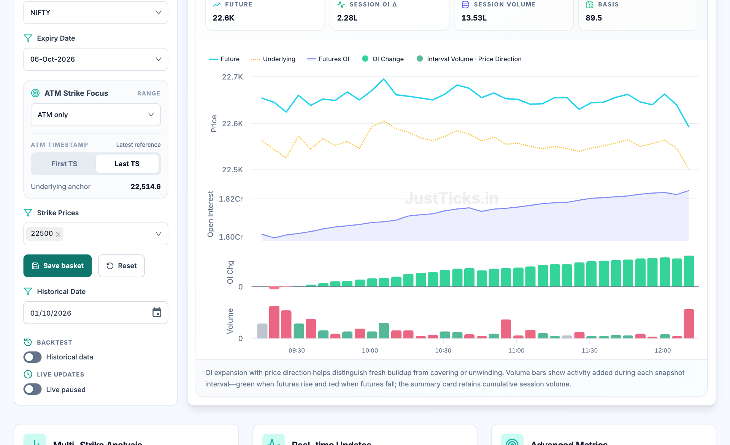
Task: Toggle the Underlying legend entry
Action: (x=273, y=59)
